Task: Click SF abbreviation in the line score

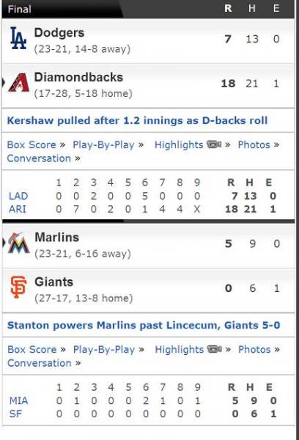Action: click(x=15, y=414)
